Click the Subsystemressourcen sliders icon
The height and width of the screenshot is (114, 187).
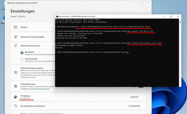click(x=16, y=46)
